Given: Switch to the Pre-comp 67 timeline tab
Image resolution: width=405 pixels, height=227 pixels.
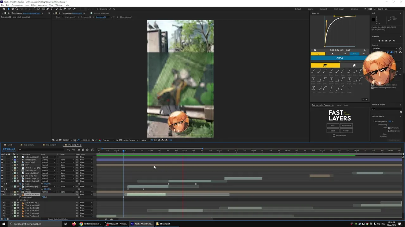Looking at the screenshot, I should pyautogui.click(x=29, y=145).
